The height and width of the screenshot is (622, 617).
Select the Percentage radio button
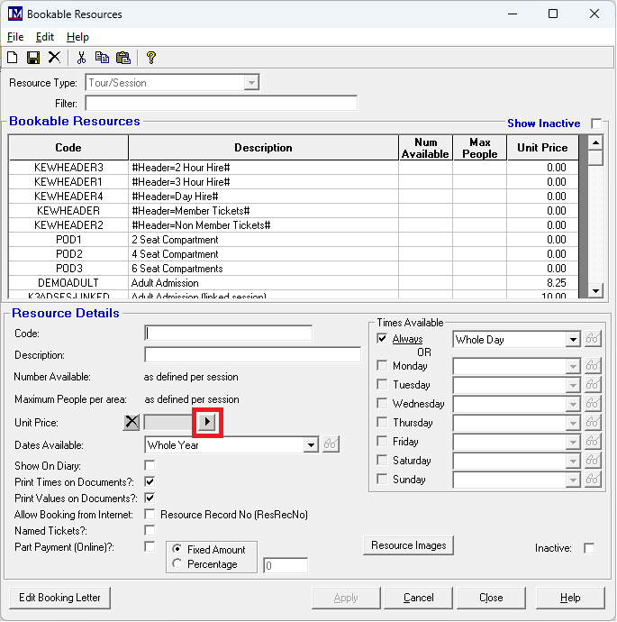pyautogui.click(x=177, y=563)
